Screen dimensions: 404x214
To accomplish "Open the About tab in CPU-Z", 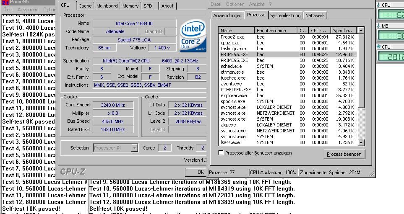I will click(x=167, y=6).
